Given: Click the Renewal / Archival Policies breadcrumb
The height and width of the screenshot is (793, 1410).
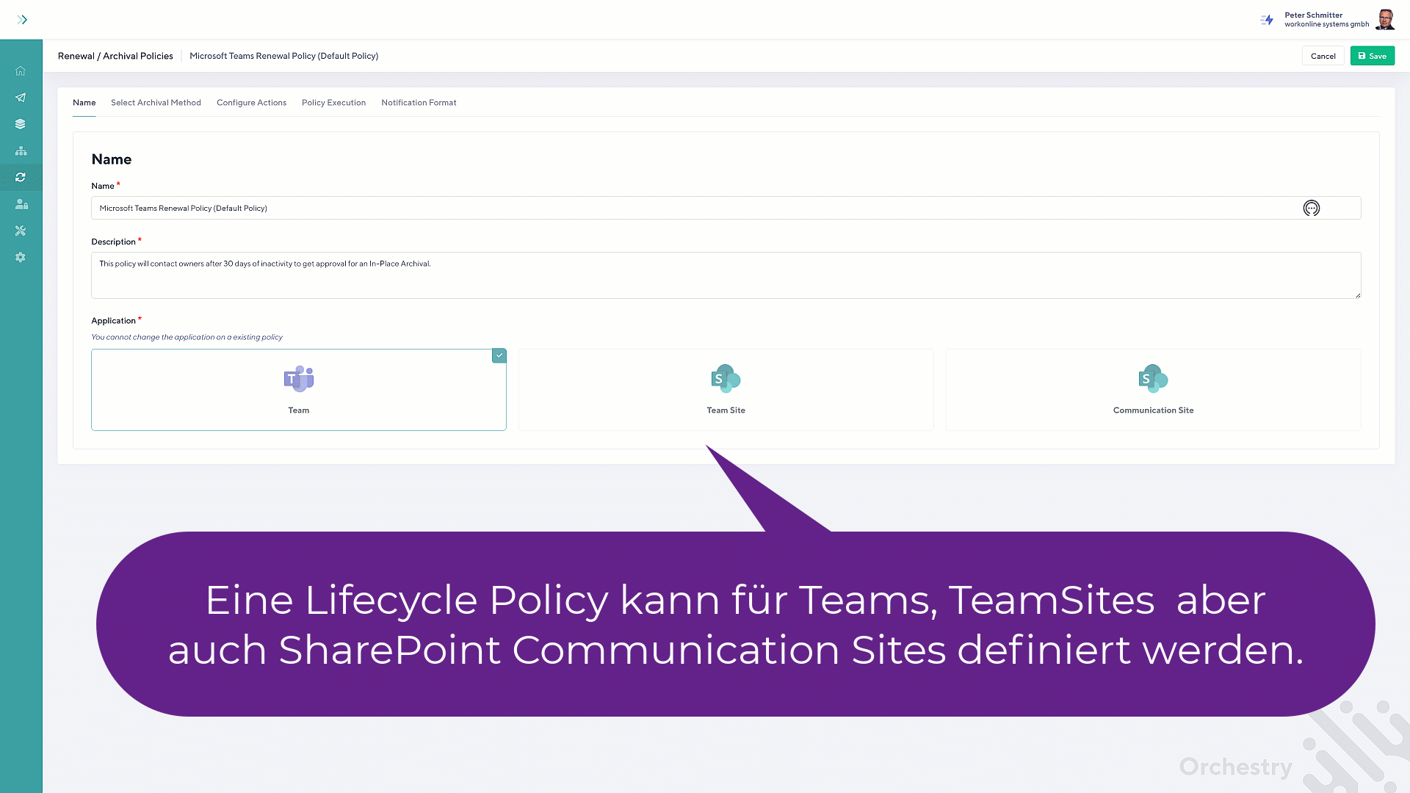Looking at the screenshot, I should [115, 56].
